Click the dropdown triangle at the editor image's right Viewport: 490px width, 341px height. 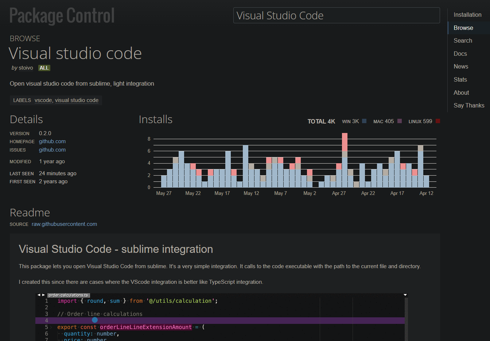pos(405,295)
